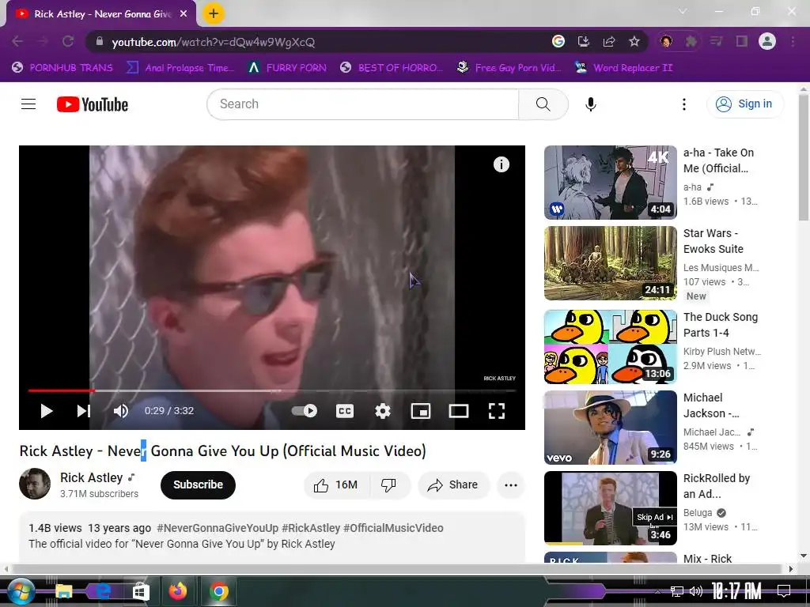Image resolution: width=810 pixels, height=607 pixels.
Task: Install app icon in address bar
Action: tap(583, 41)
